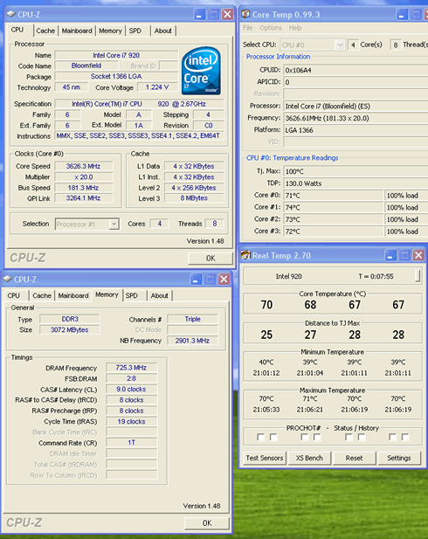This screenshot has width=428, height=539.
Task: Minimize the Core Temp window
Action: [402, 15]
